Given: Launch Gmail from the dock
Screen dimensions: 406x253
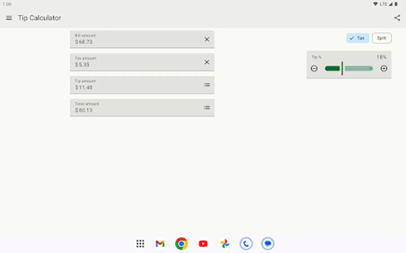Looking at the screenshot, I should click(160, 244).
